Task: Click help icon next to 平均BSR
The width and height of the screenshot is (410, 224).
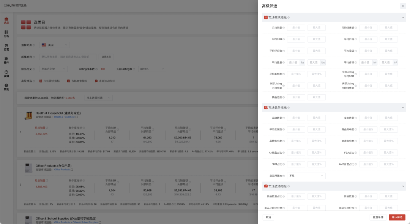Action: [x=284, y=39]
